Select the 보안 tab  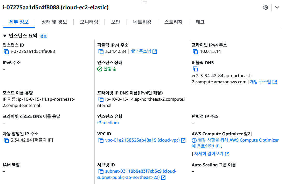115,22
